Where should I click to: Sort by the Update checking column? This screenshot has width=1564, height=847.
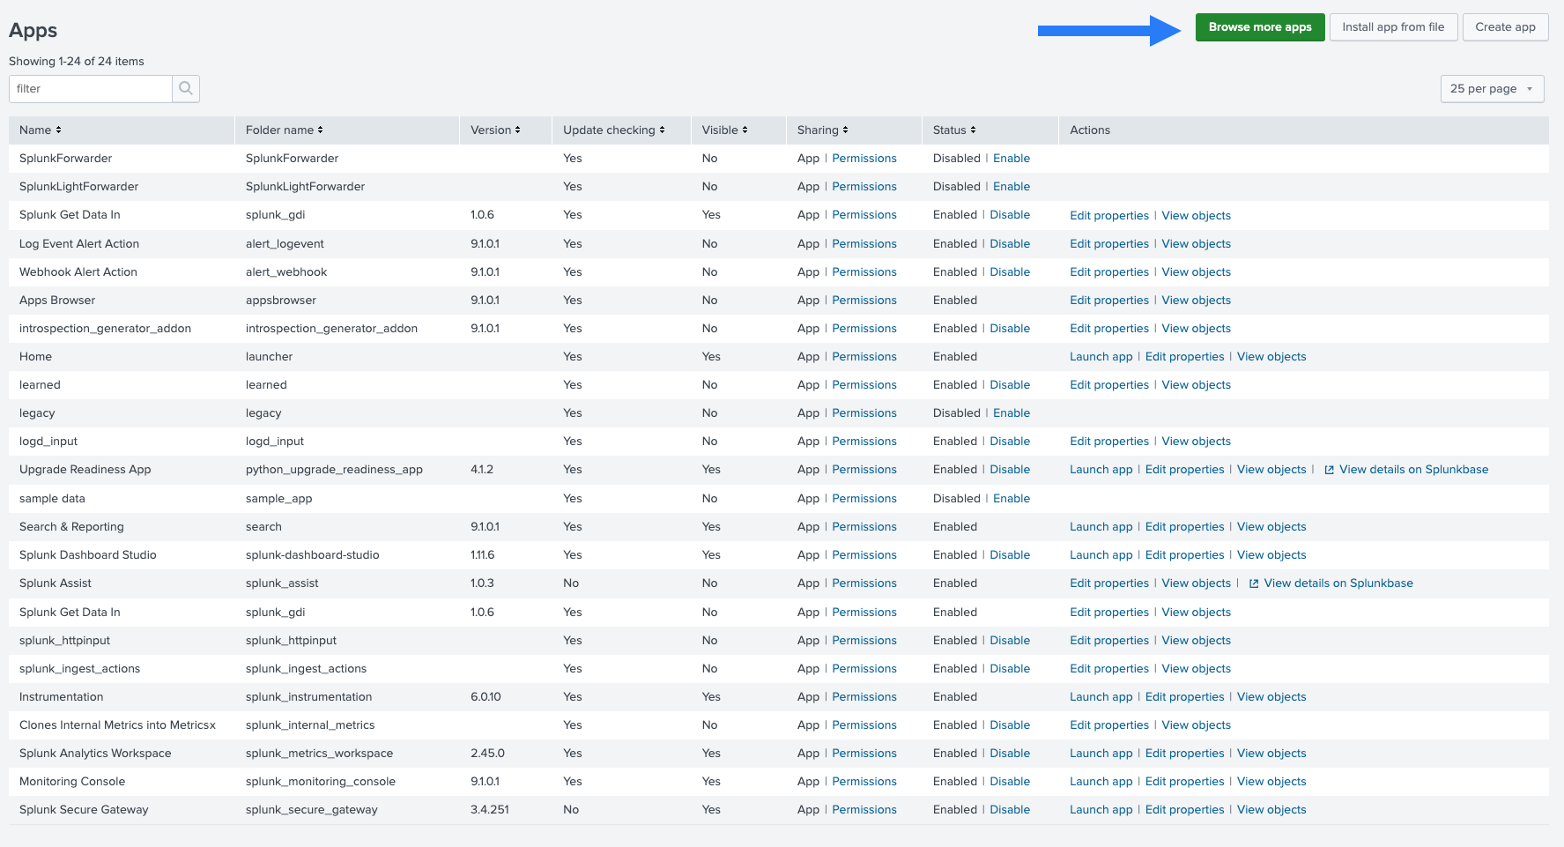(613, 130)
